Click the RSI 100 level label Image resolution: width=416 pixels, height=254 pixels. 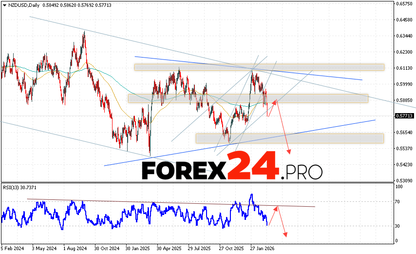pyautogui.click(x=398, y=187)
